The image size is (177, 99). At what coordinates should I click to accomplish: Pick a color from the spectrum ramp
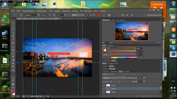124,58
